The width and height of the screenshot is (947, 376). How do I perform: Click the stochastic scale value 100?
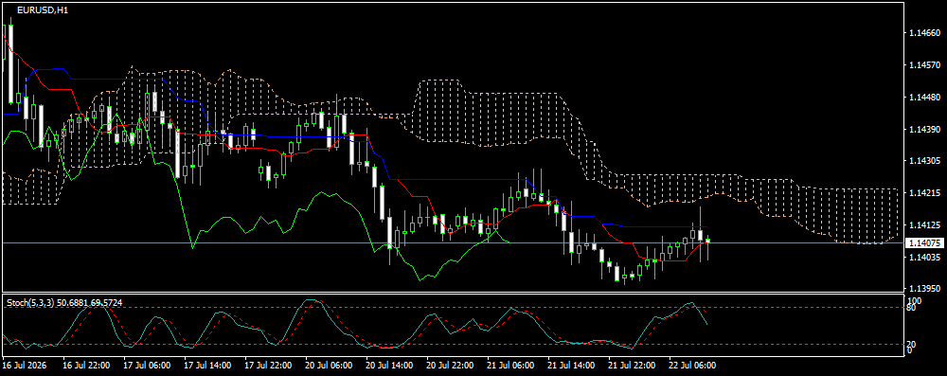(x=915, y=300)
